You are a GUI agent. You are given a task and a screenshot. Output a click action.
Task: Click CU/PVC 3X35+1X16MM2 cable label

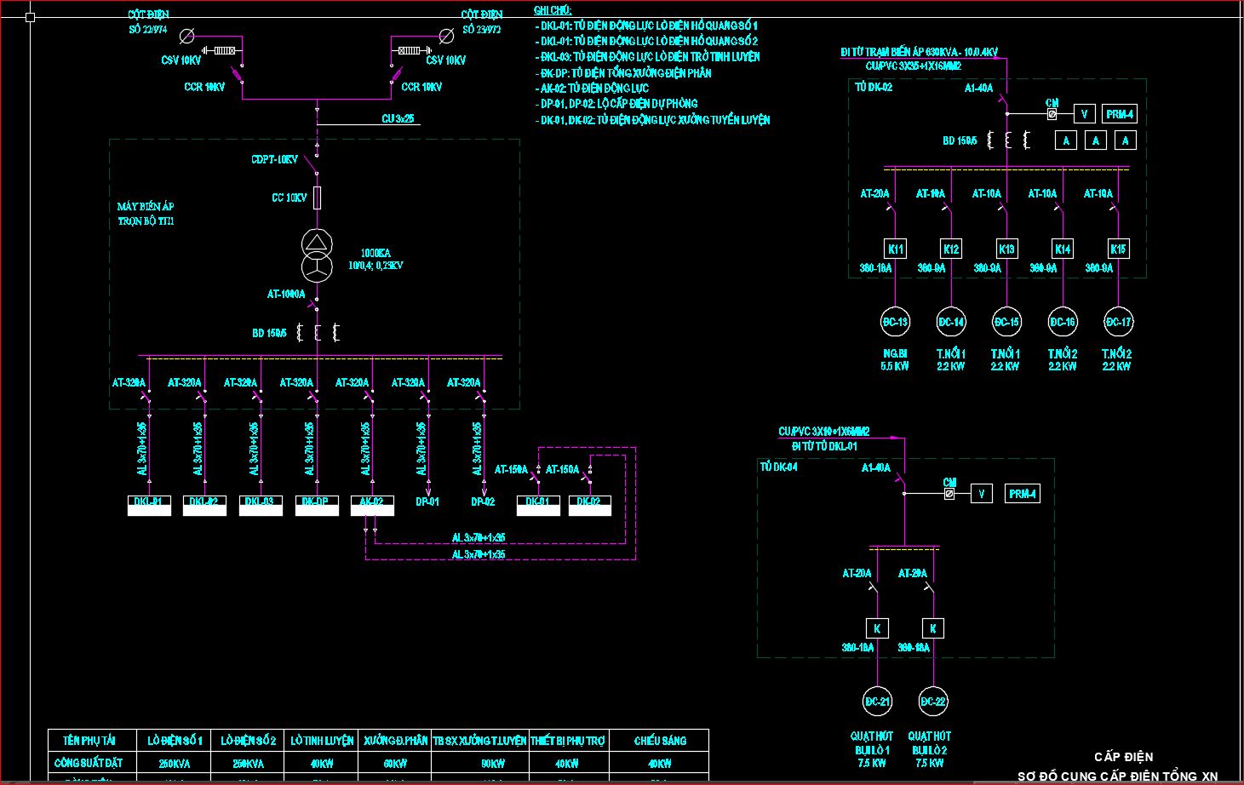pos(914,66)
